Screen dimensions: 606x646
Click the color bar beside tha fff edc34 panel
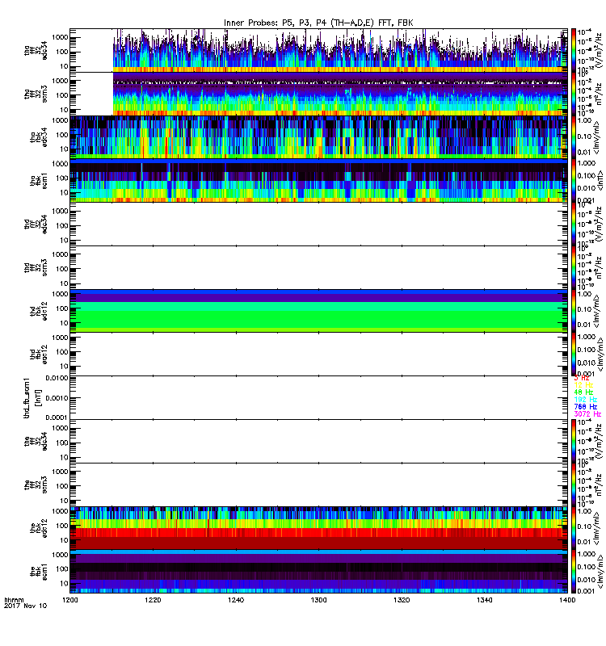[573, 50]
